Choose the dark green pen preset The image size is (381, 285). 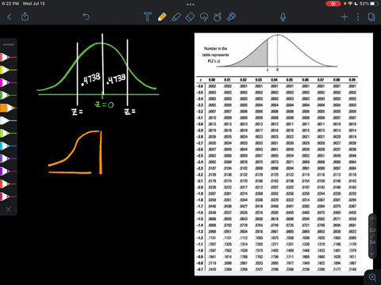pos(8,95)
